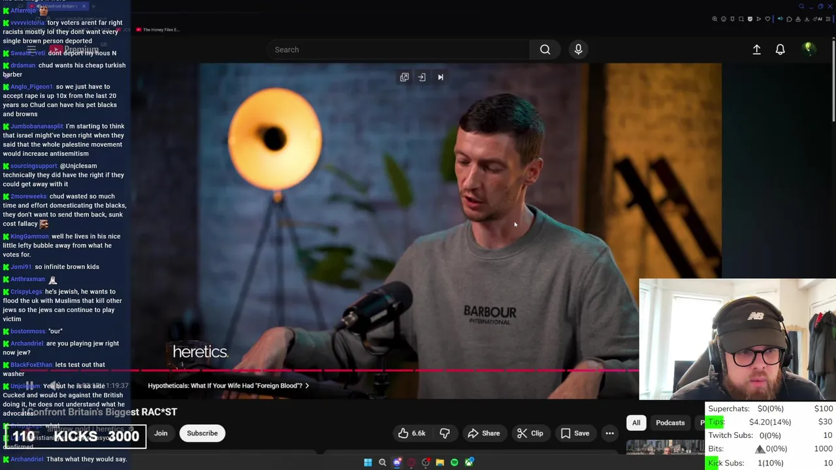Open the YouTube account avatar menu
This screenshot has width=836, height=470.
click(808, 49)
